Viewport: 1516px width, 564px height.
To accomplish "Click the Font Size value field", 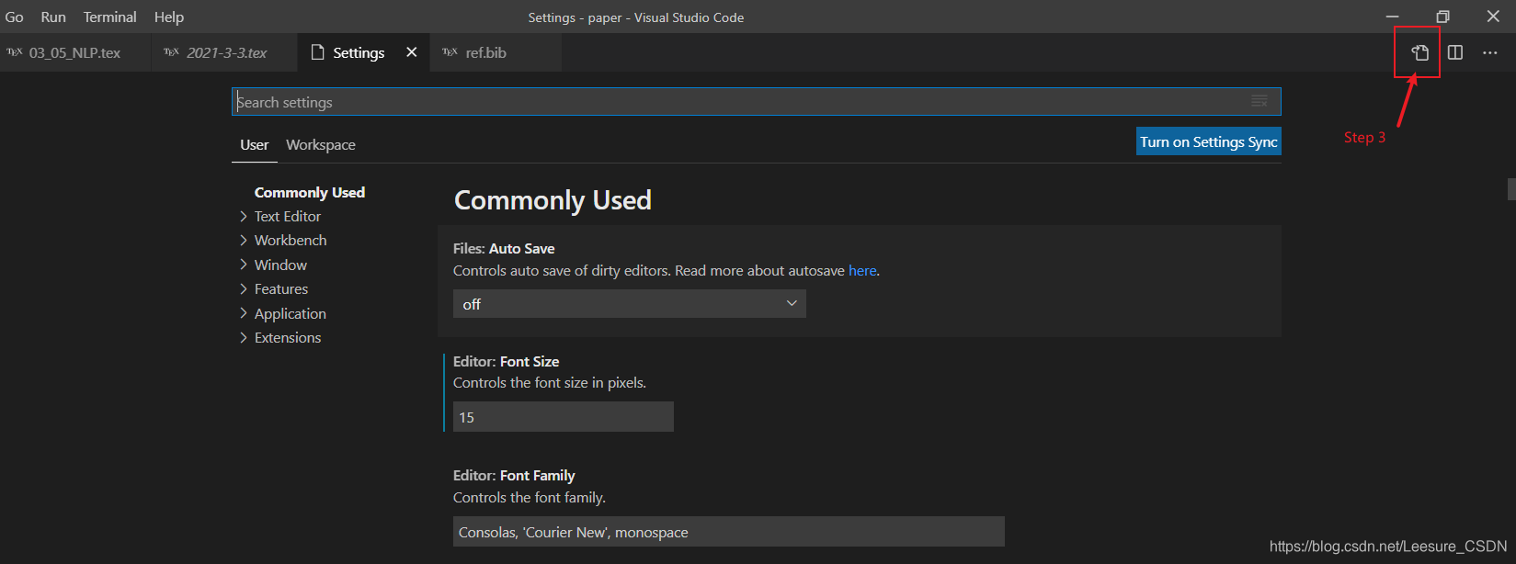I will coord(564,417).
